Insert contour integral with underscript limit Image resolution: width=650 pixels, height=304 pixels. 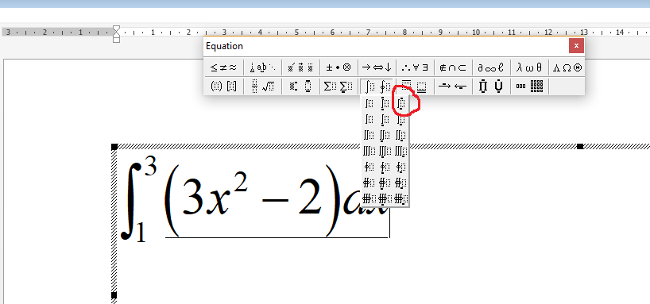[385, 167]
